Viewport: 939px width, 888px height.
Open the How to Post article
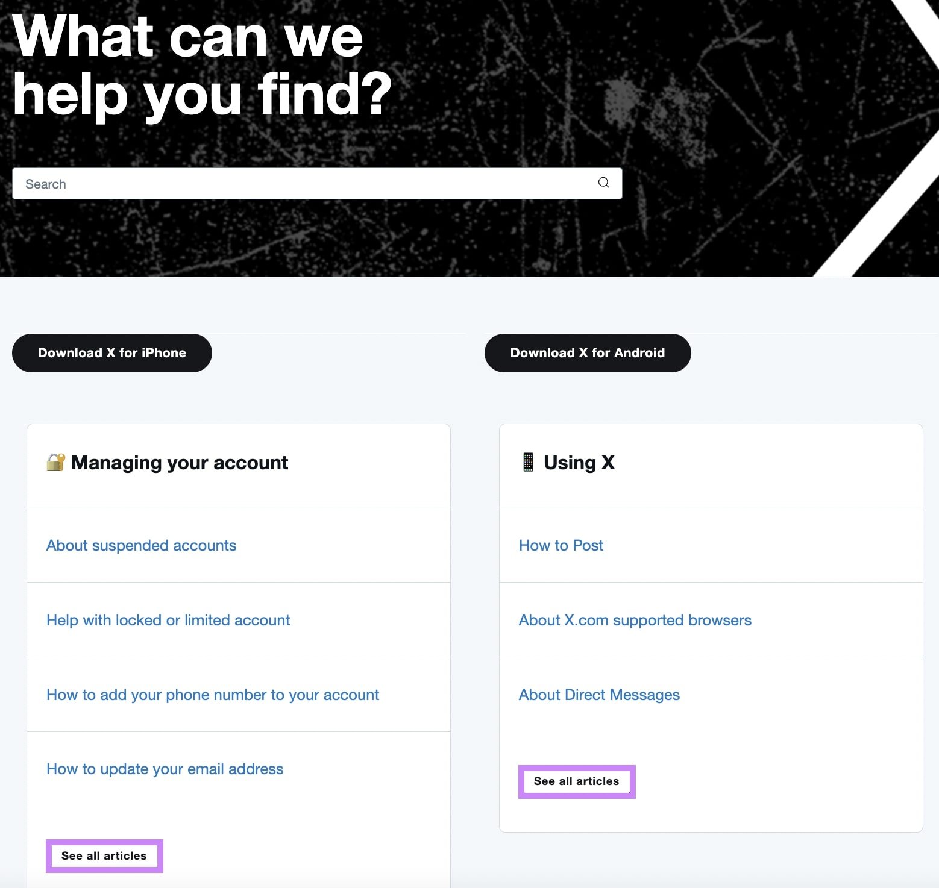pyautogui.click(x=561, y=546)
